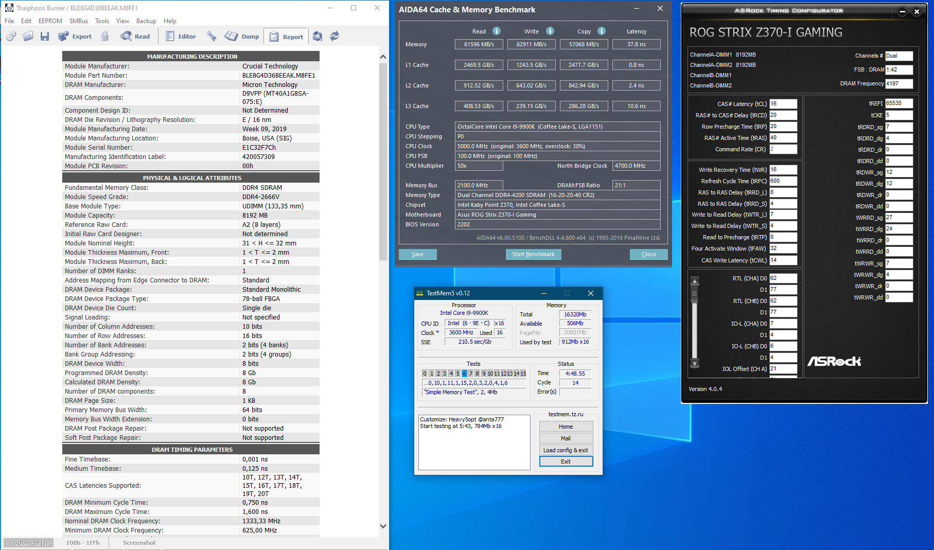Click the CAS# Latency (tCL) field

783,104
